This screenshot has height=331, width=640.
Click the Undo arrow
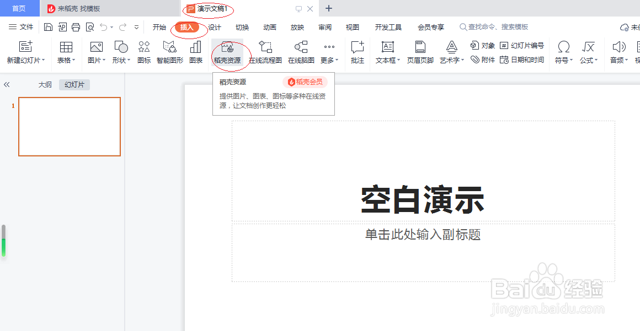tap(104, 28)
